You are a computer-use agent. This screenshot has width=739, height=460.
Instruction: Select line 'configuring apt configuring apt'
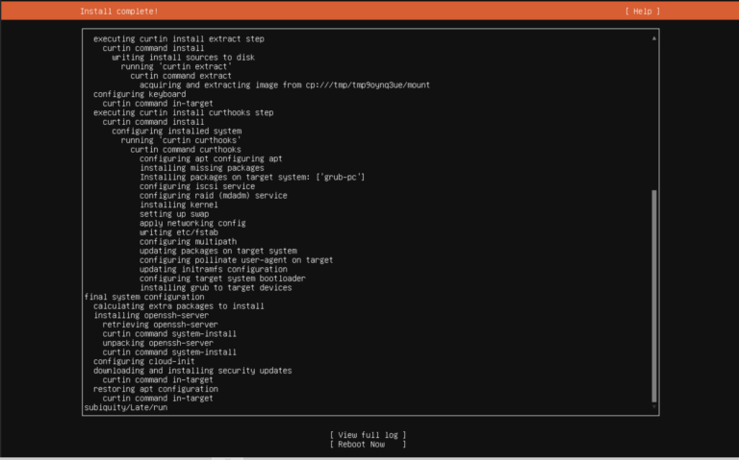[x=211, y=159]
